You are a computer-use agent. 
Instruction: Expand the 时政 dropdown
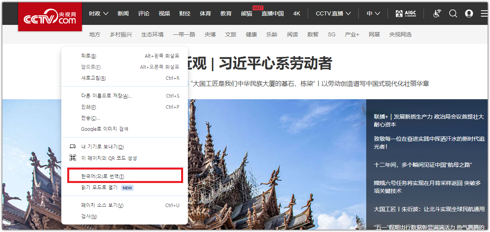(98, 13)
